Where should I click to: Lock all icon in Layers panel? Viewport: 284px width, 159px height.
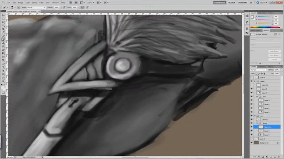(264, 74)
